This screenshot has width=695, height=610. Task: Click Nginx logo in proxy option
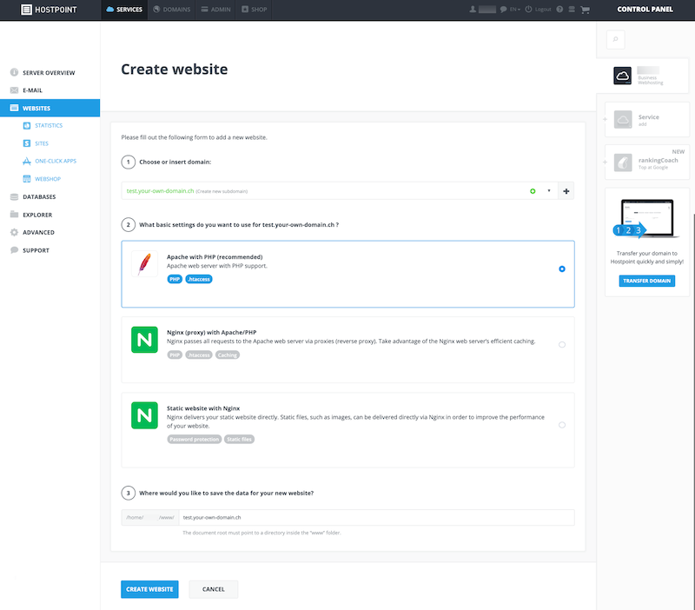[144, 340]
